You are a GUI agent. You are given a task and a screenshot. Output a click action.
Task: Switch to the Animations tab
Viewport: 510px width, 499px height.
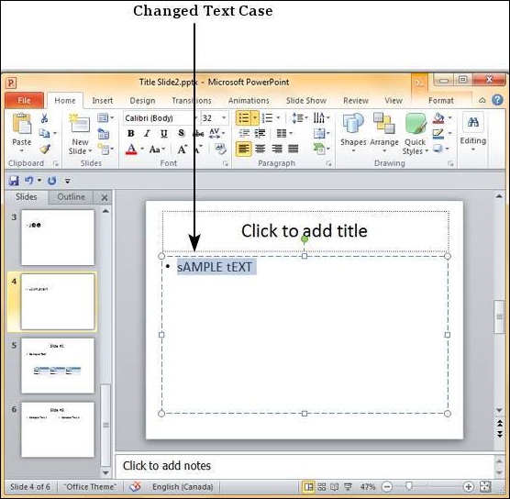tap(249, 101)
